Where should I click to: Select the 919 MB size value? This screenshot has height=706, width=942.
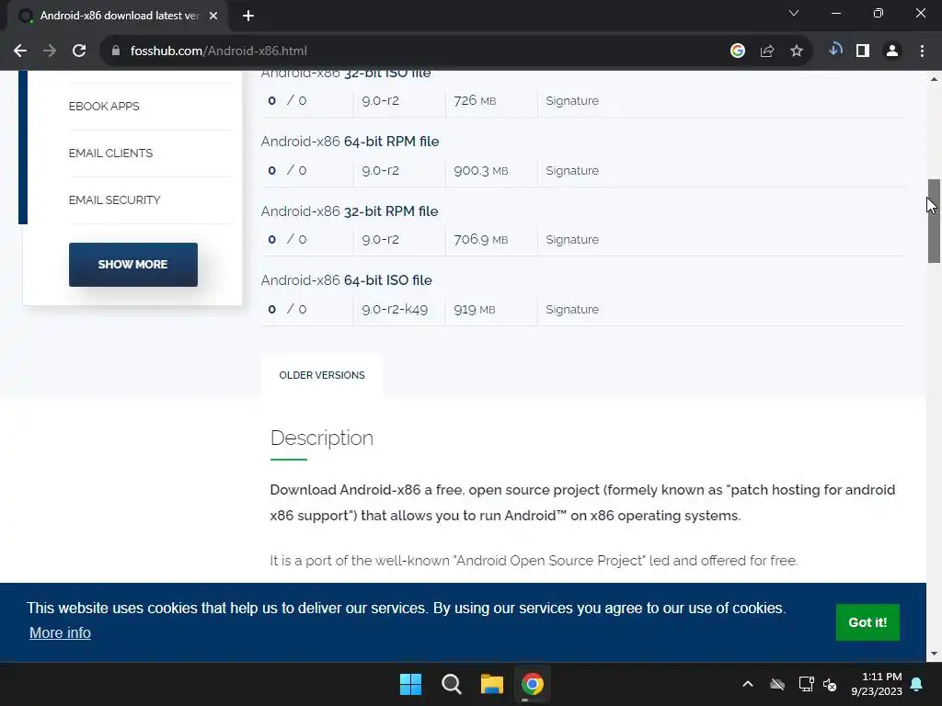[x=475, y=309]
